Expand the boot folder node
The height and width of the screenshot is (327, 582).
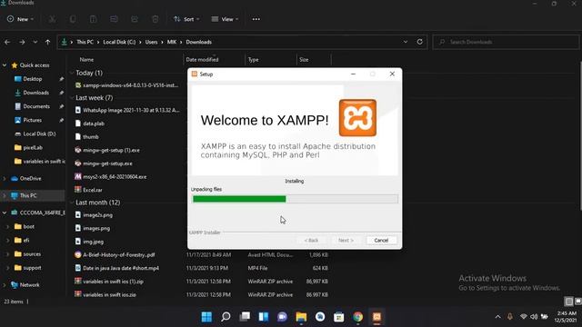point(8,226)
